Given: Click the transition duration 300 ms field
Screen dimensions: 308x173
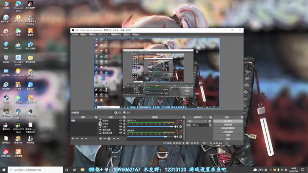Looking at the screenshot, I should pyautogui.click(x=200, y=125).
